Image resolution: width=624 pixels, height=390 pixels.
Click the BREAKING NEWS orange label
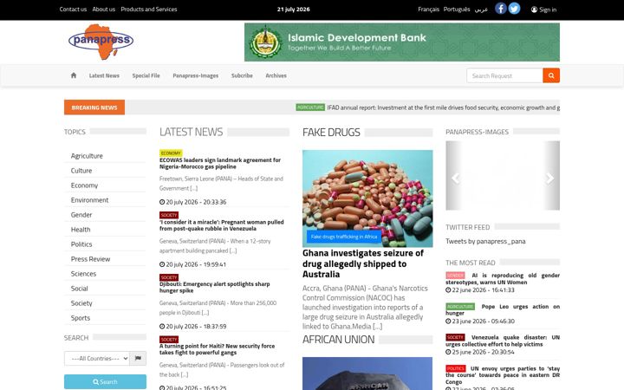point(94,107)
